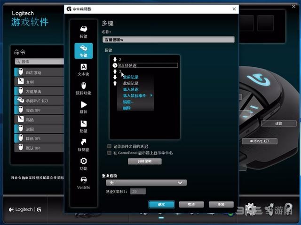The width and height of the screenshot is (301, 225).
Task: Choose 此后记录 from the context menu
Action: click(131, 83)
